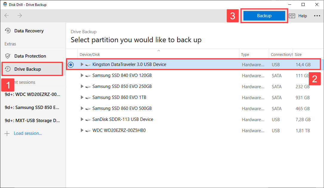Expand the Kingston DataTraveler 3.0 device

(x=82, y=64)
